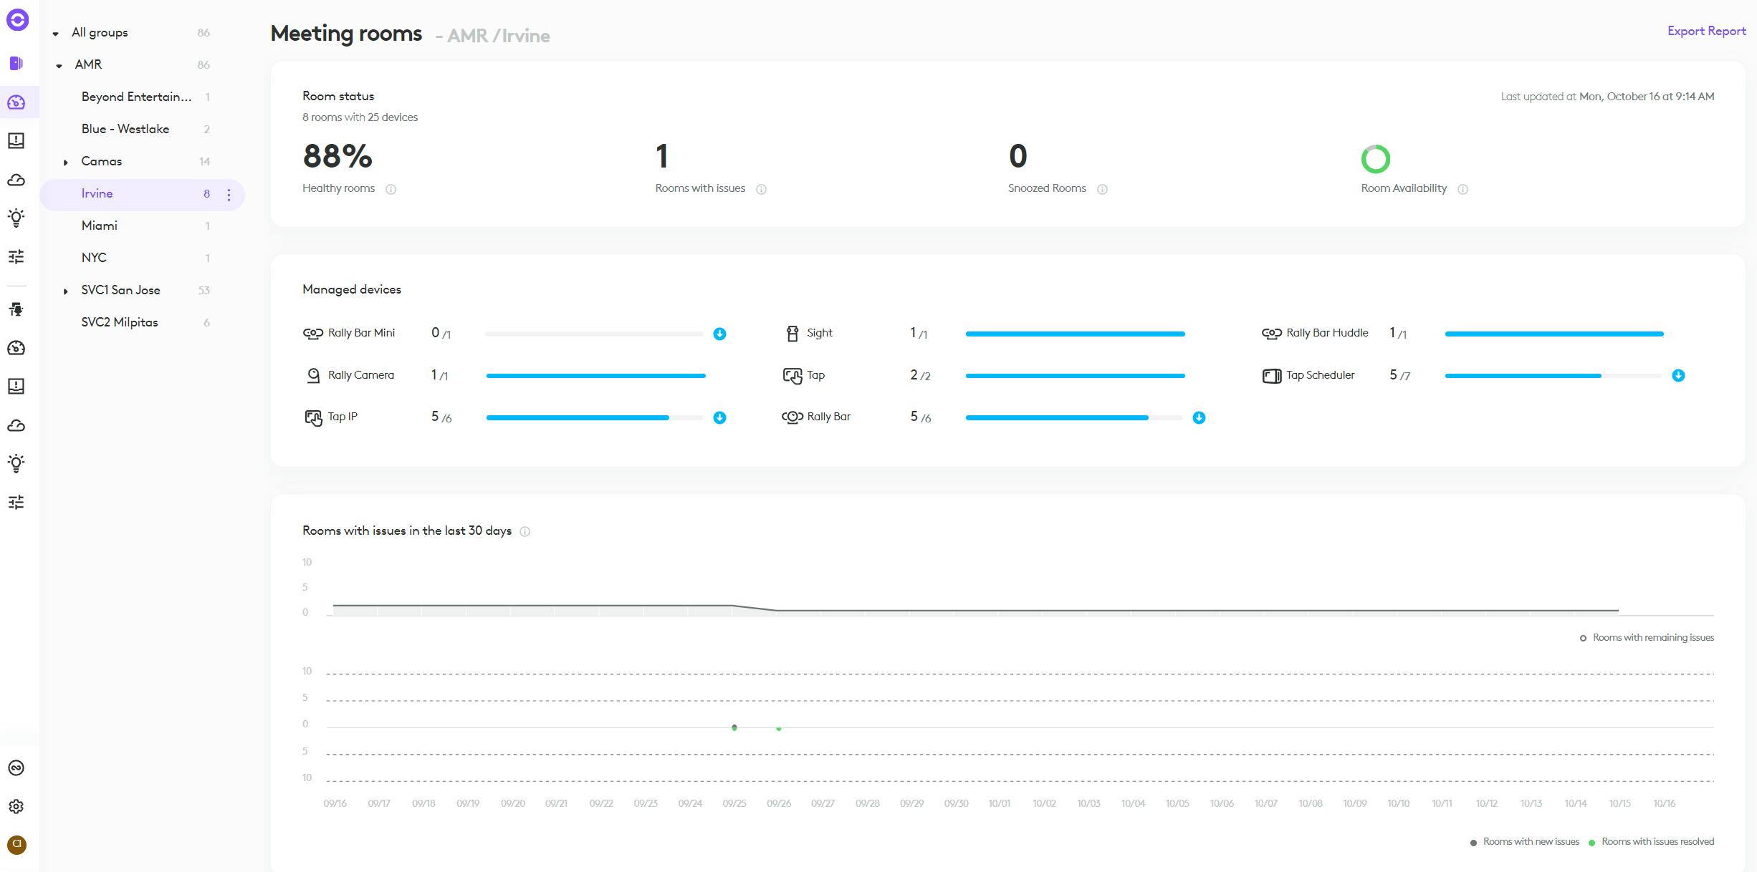Expand the Camas group
The height and width of the screenshot is (872, 1757).
[x=65, y=162]
